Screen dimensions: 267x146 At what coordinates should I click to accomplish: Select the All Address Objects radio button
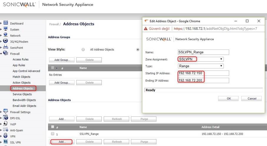tap(83, 49)
